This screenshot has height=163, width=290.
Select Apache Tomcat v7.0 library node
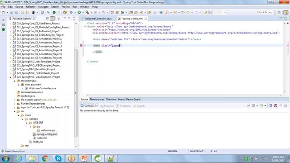(45, 107)
